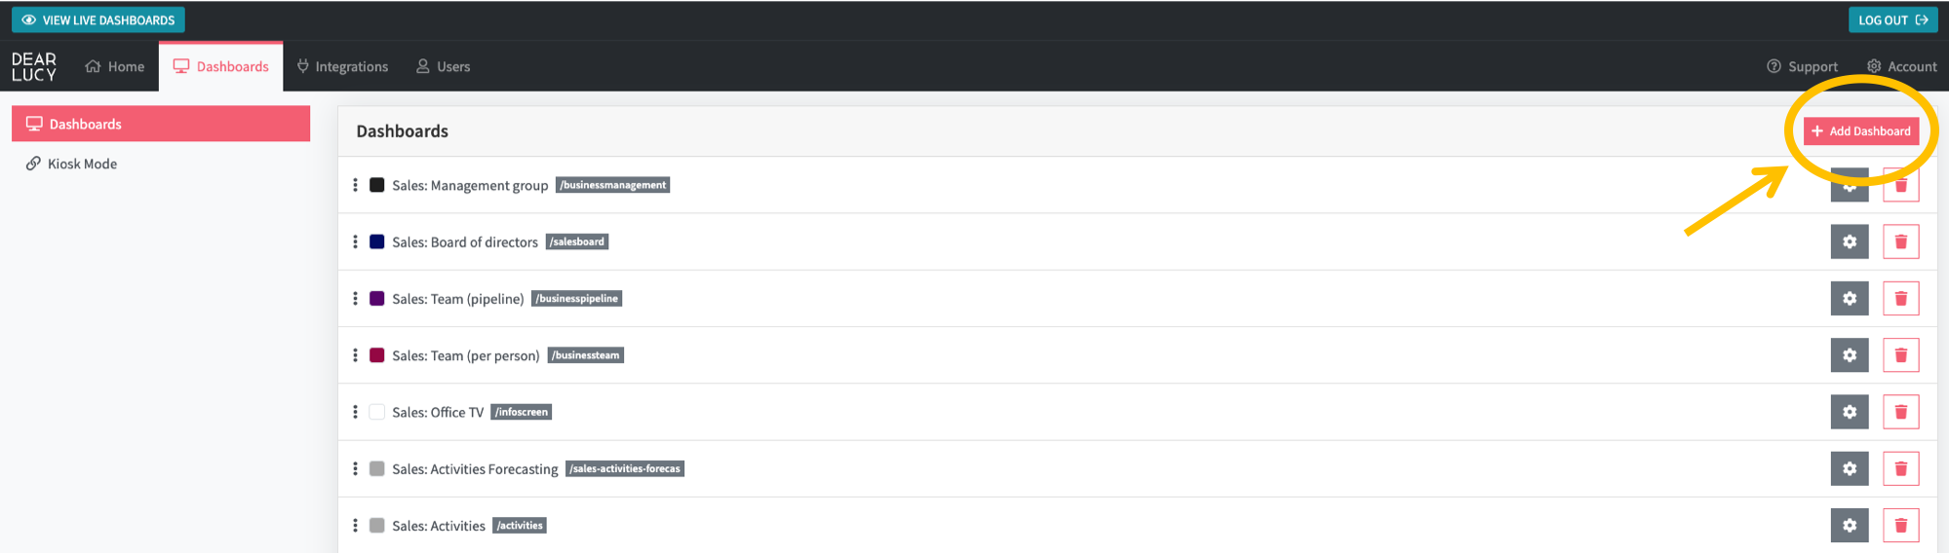The image size is (1949, 553).
Task: Open settings gear for Sales: Office TV
Action: pyautogui.click(x=1849, y=412)
